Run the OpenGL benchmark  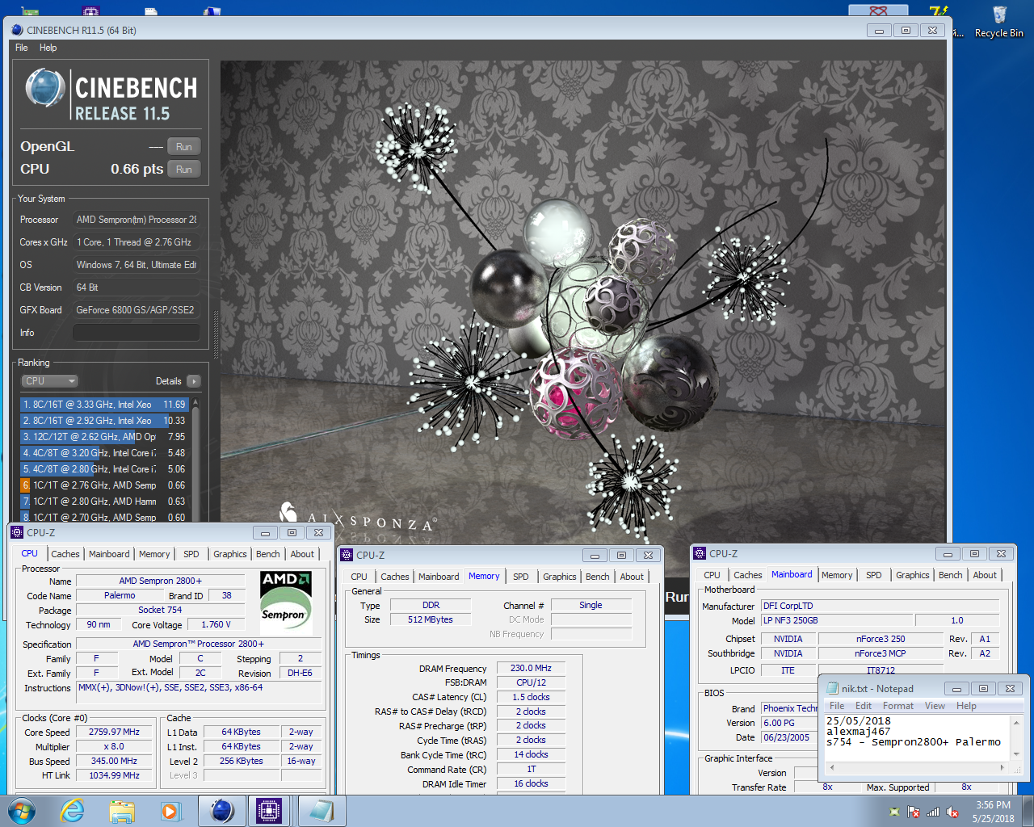(183, 146)
